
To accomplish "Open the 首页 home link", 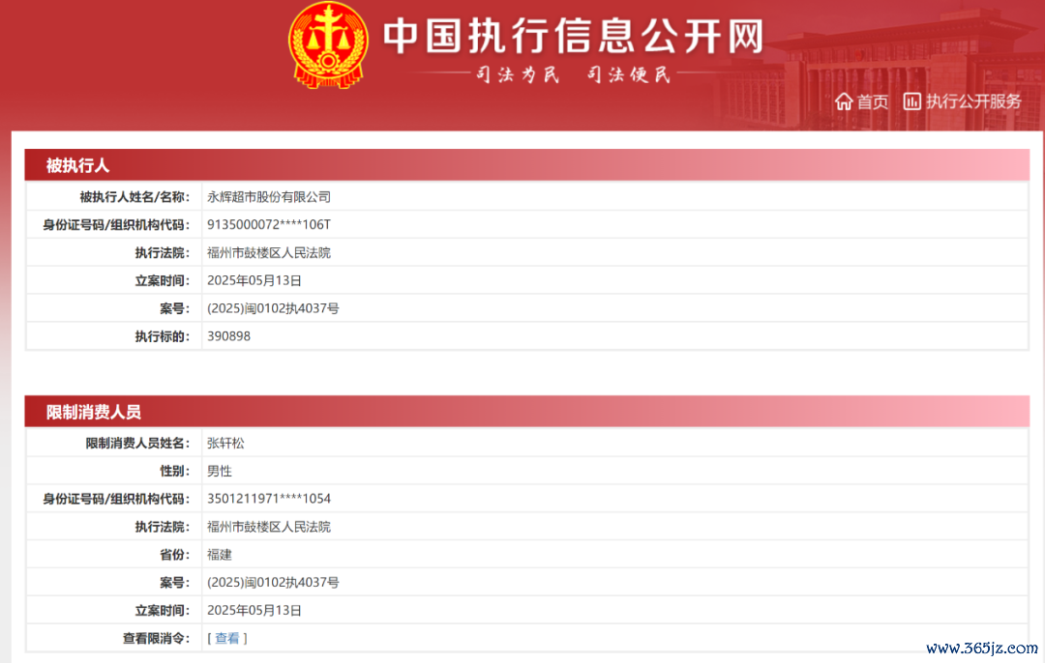I will coord(873,101).
